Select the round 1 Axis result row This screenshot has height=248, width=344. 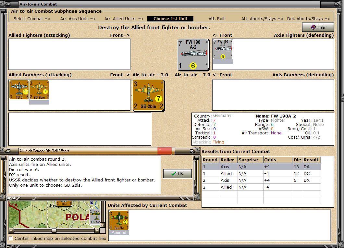pos(261,167)
